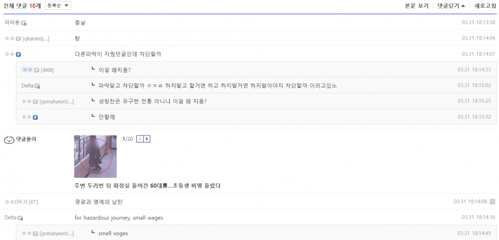Click the 본문 보기 link
Image resolution: width=499 pixels, height=240 pixels.
pyautogui.click(x=417, y=6)
